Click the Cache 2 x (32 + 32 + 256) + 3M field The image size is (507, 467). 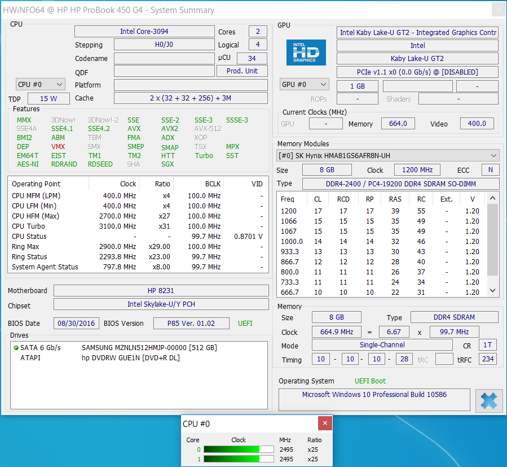pos(191,98)
